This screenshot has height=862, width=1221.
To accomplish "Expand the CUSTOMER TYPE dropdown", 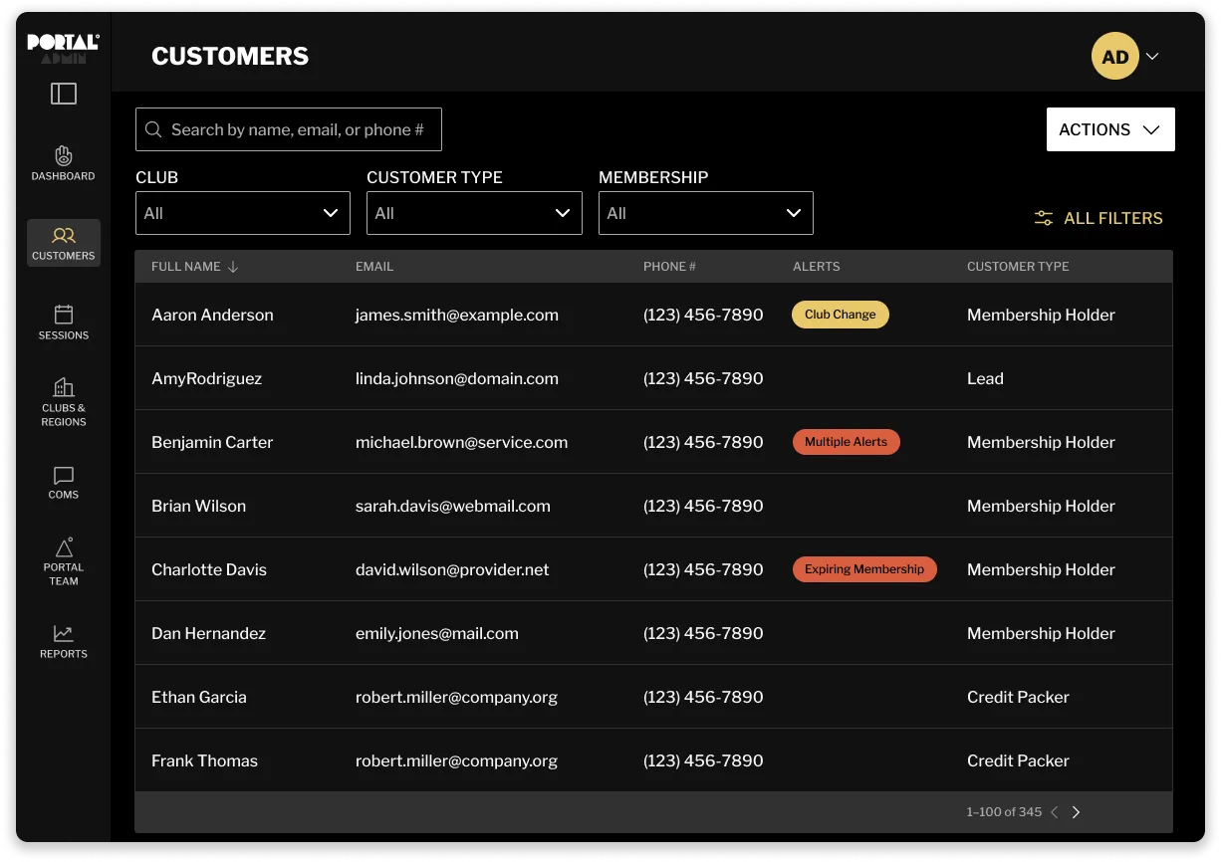I will point(474,213).
